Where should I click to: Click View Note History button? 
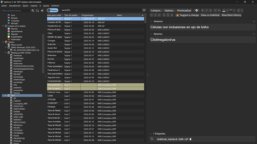pyautogui.click(x=231, y=15)
